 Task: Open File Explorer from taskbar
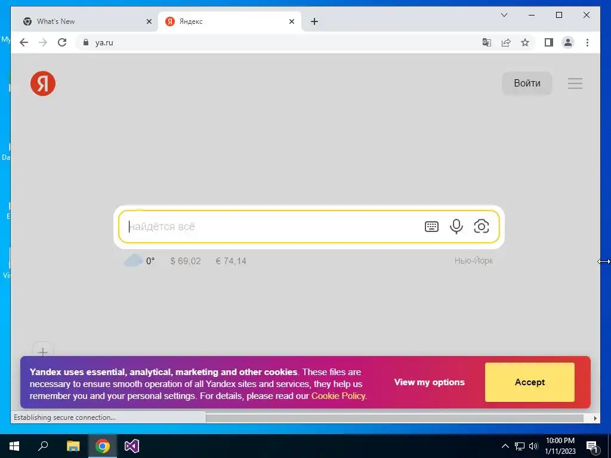tap(73, 446)
